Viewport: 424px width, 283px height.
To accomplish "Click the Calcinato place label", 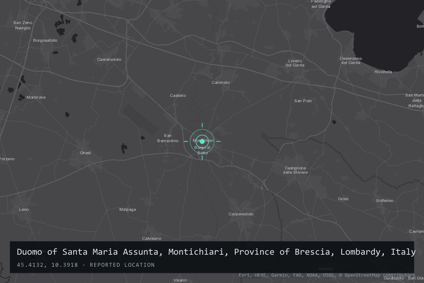I will [221, 82].
